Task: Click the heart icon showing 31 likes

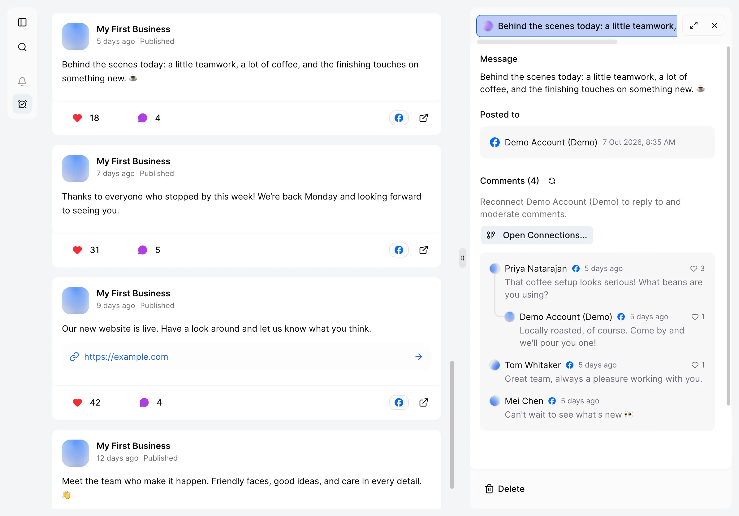Action: click(x=77, y=250)
